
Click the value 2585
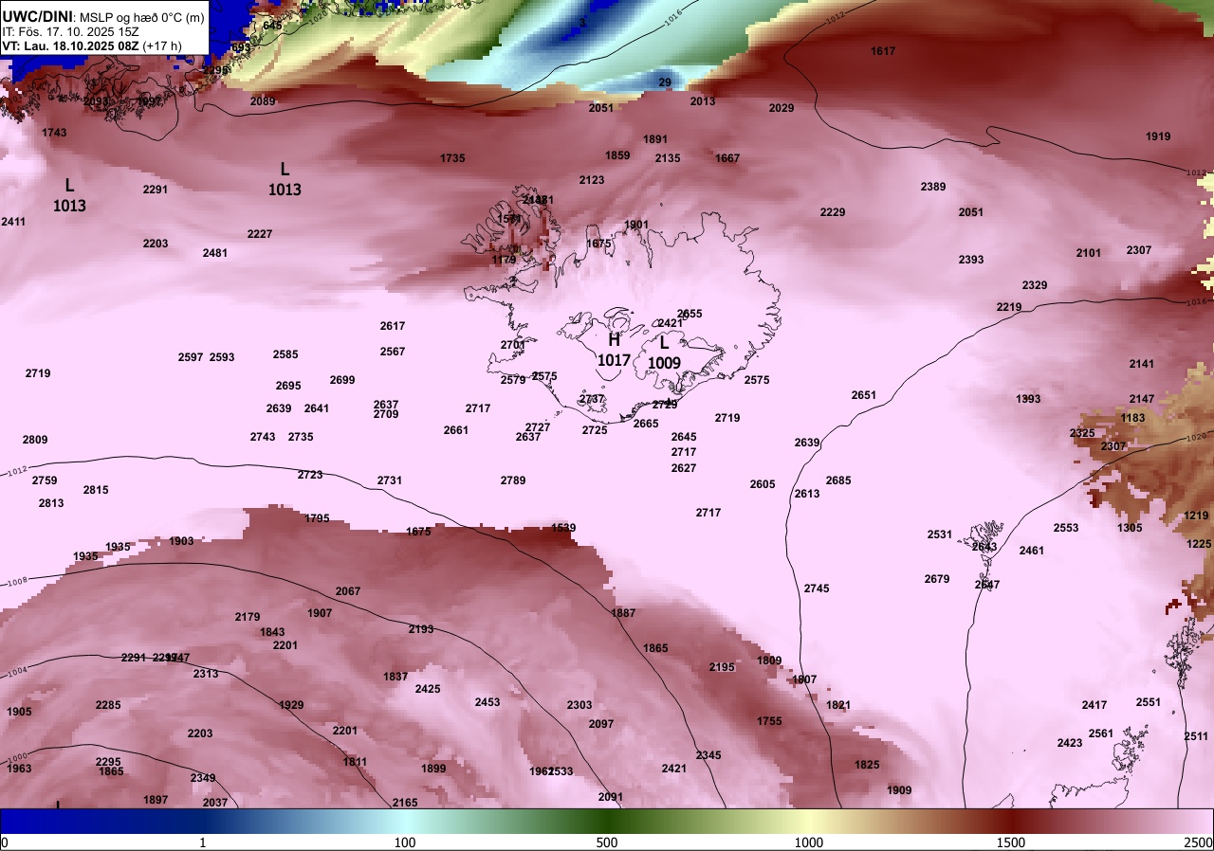[x=285, y=354]
